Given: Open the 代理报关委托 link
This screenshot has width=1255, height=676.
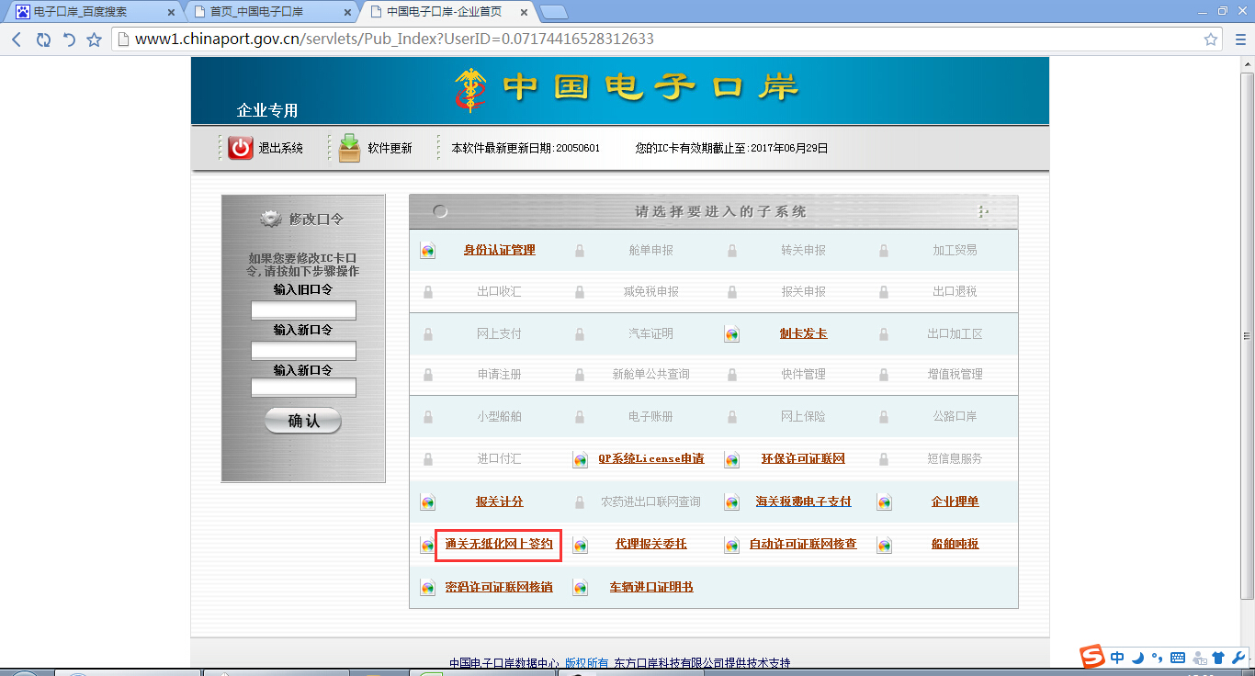Looking at the screenshot, I should click(x=650, y=544).
